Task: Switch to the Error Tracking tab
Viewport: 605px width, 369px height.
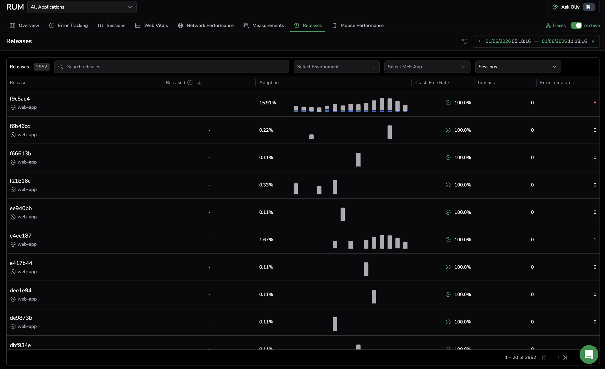Action: pos(68,25)
